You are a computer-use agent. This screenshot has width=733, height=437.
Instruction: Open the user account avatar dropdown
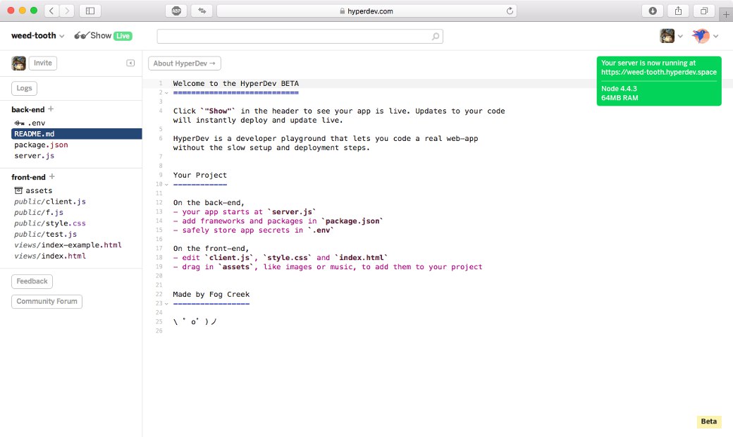click(671, 35)
